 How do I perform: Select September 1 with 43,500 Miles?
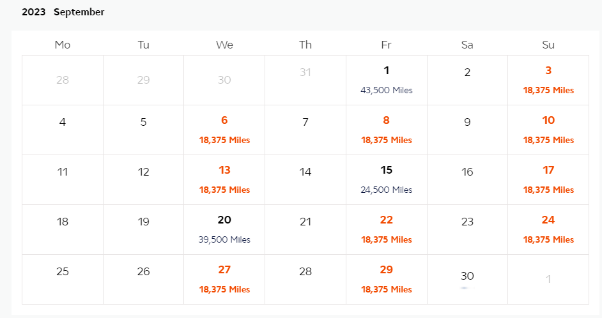tap(386, 80)
